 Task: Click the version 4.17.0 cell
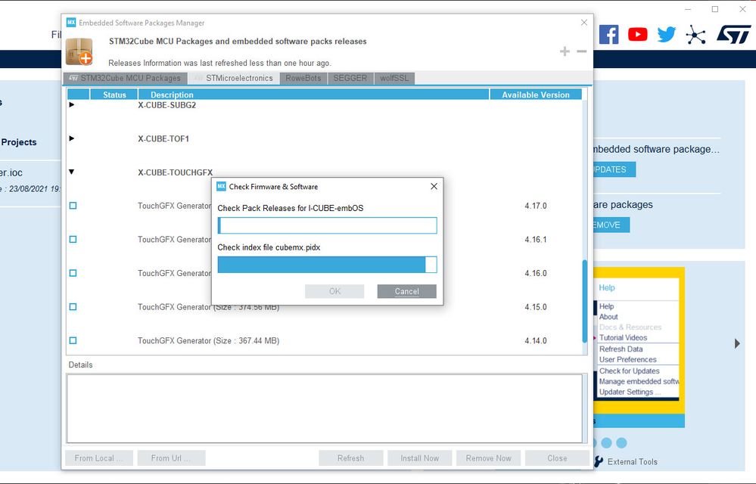[536, 206]
